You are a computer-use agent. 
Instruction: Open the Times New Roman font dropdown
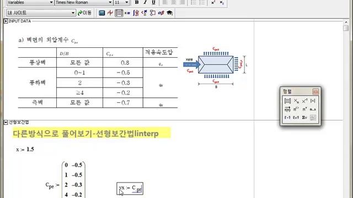(x=110, y=2)
